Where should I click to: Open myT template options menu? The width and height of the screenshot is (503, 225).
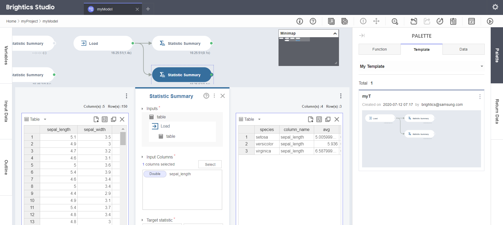point(480,97)
